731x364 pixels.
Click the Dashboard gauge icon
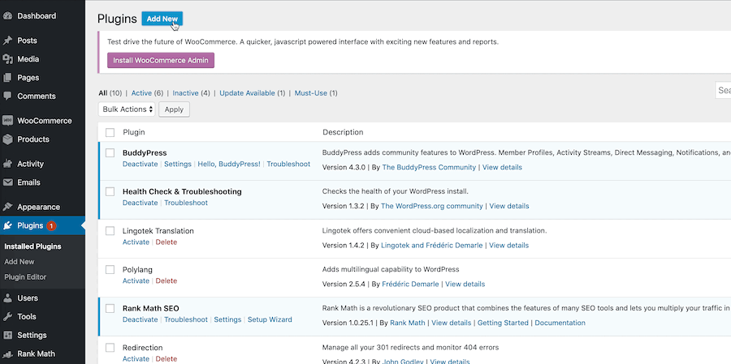[x=8, y=15]
